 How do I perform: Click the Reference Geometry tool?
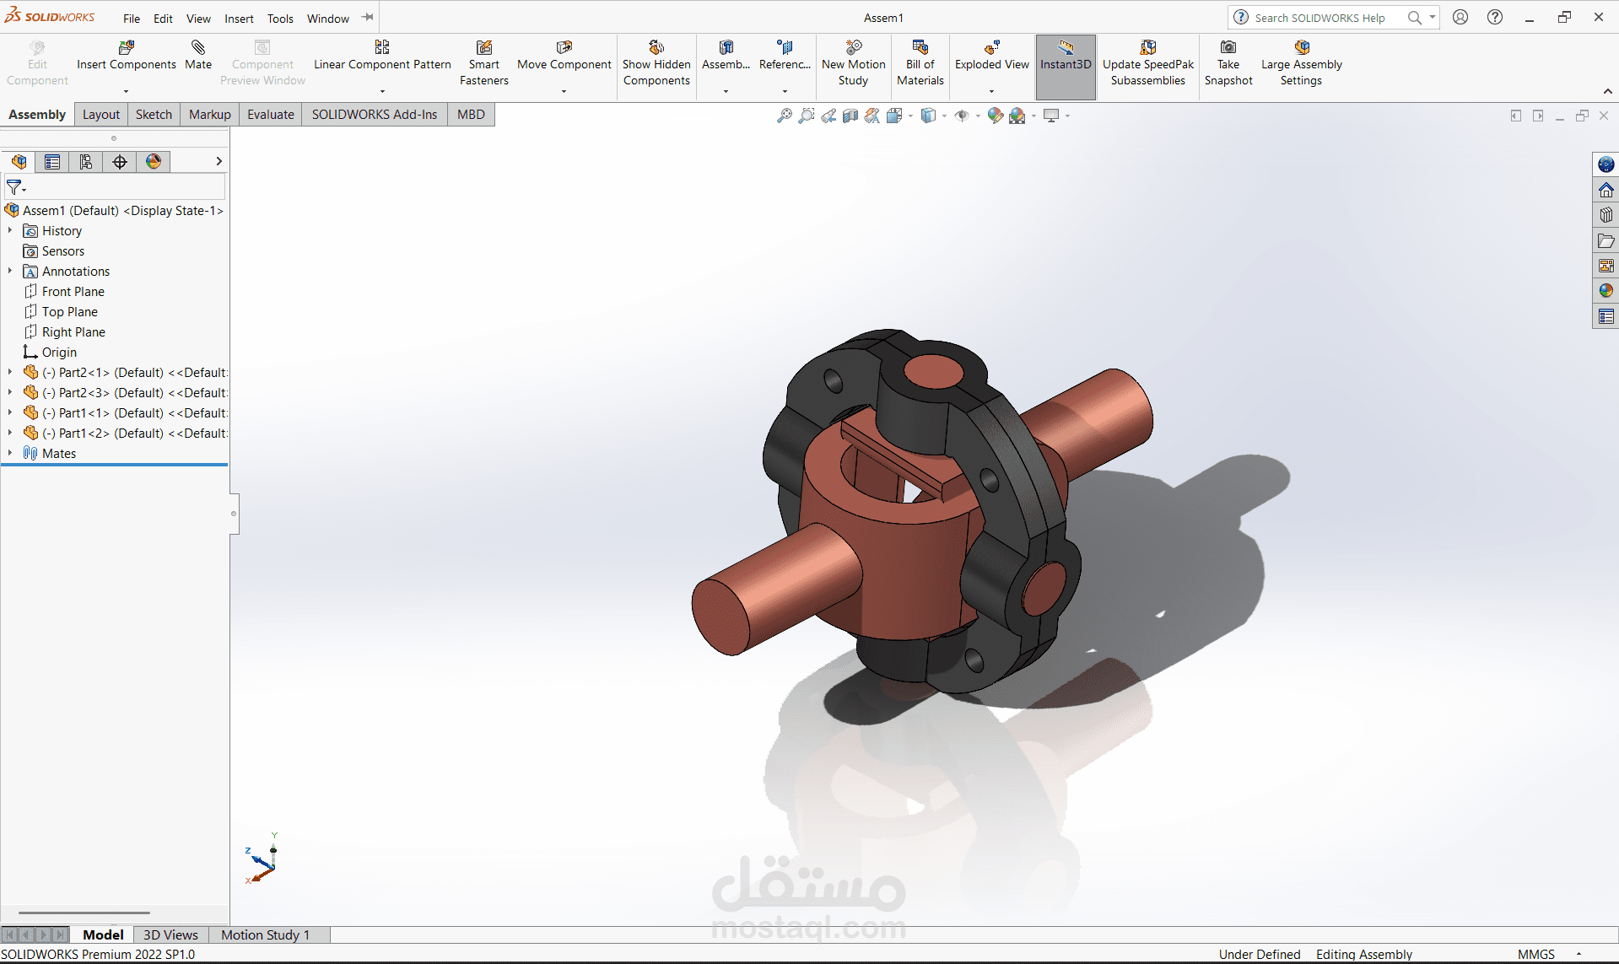785,56
